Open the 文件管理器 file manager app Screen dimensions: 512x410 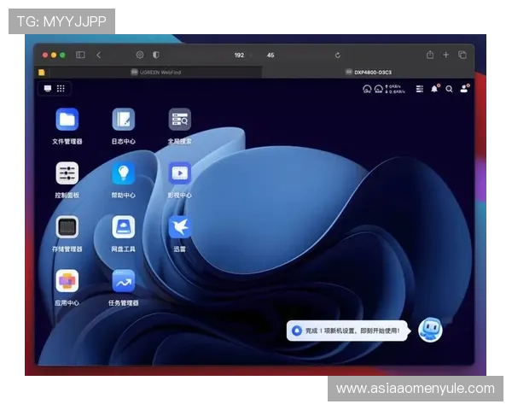[x=67, y=120]
